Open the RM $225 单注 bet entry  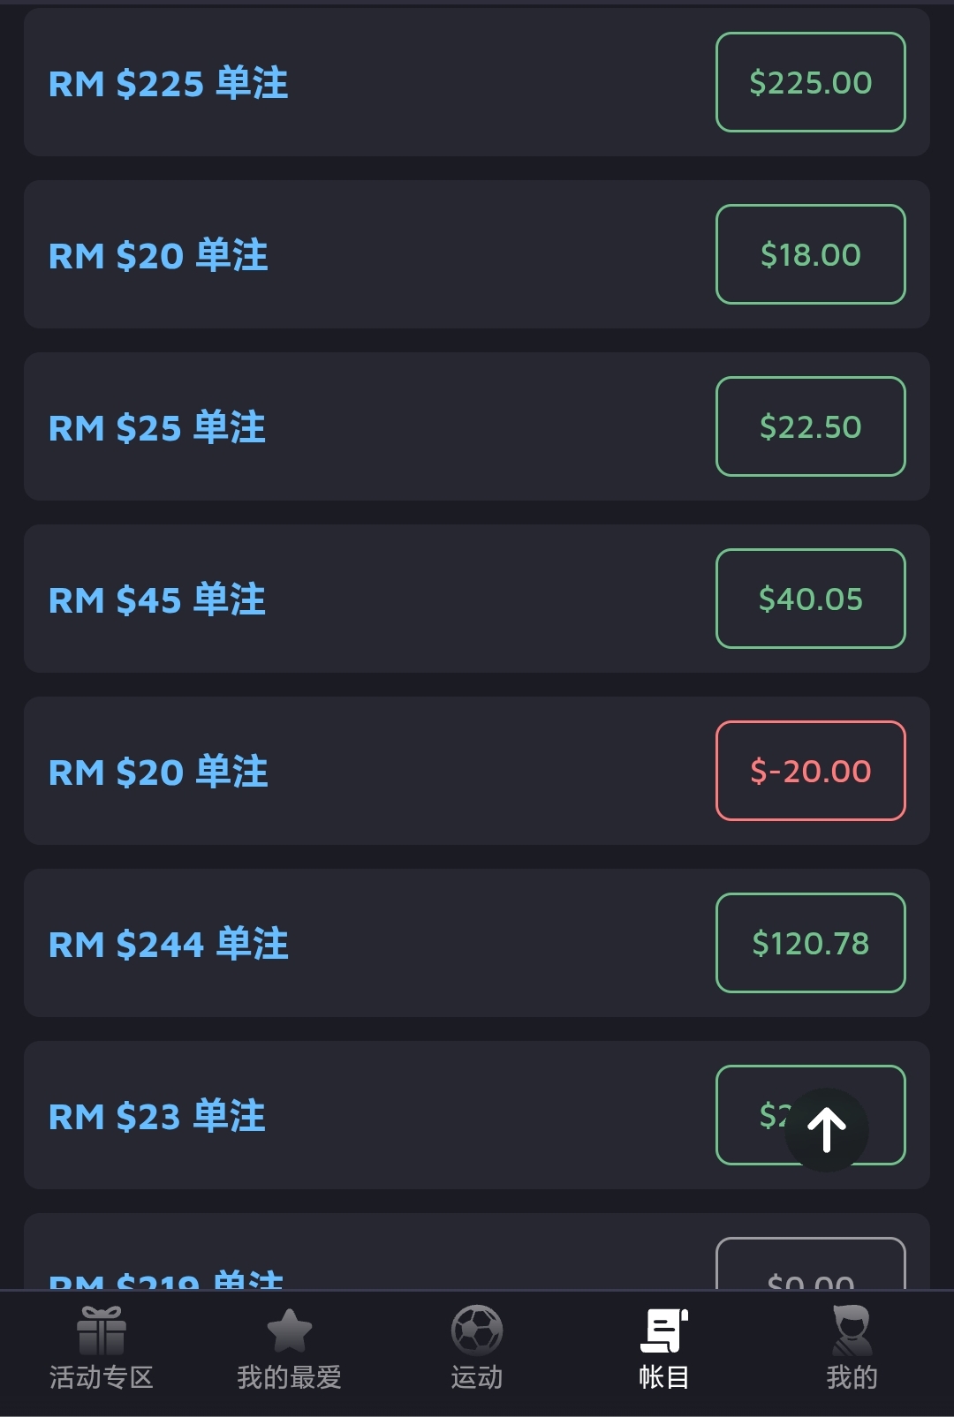pos(168,83)
